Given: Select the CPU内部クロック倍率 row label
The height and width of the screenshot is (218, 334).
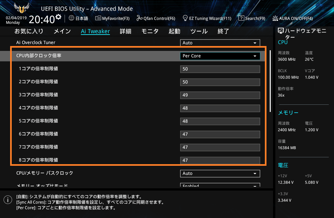Looking at the screenshot, I should [39, 55].
